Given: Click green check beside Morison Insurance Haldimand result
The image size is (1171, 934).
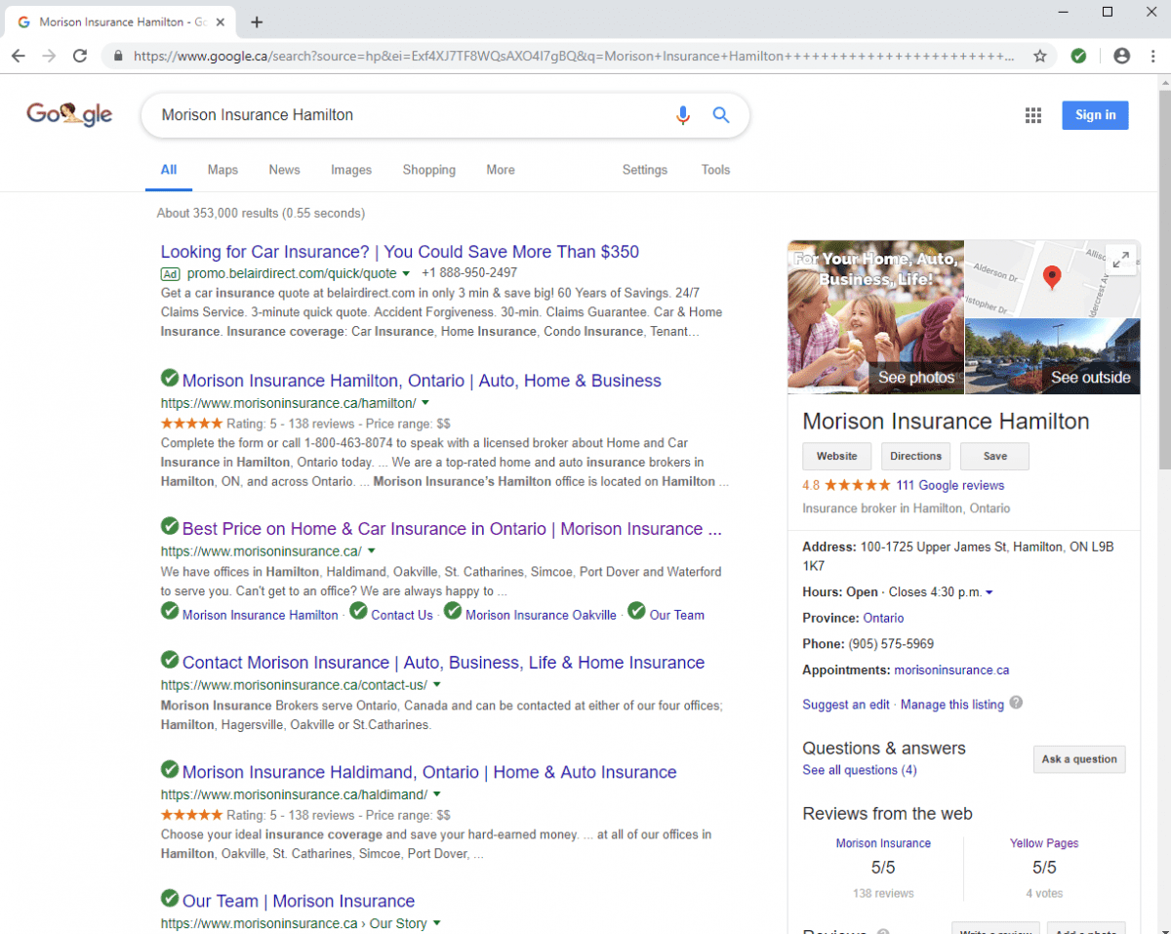Looking at the screenshot, I should (170, 770).
